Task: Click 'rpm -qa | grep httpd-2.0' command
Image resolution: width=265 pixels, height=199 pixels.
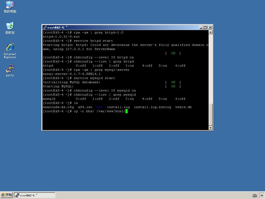Action: 99,32
